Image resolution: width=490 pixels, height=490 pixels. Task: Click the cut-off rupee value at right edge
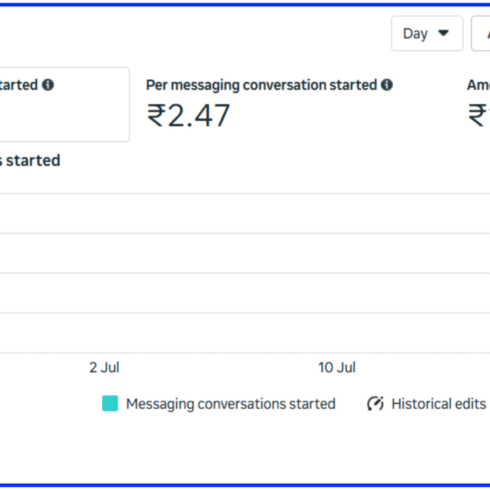(x=479, y=115)
